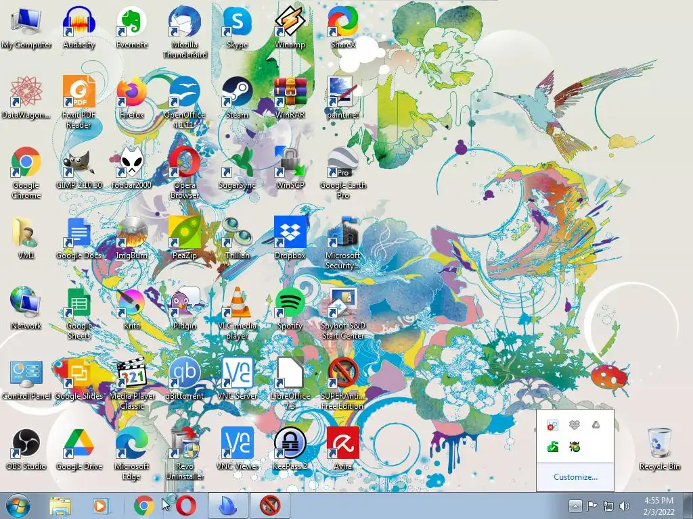693x519 pixels.
Task: Select the foobar2000 desktop icon
Action: click(x=132, y=168)
